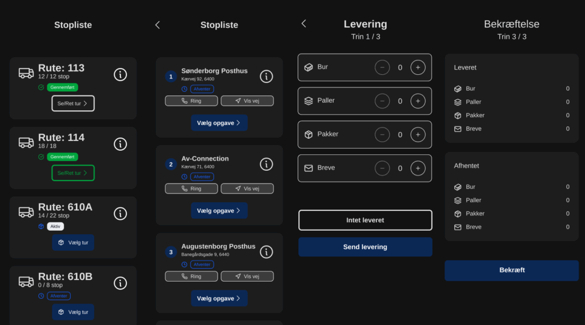Open info for Rute: 610A
The height and width of the screenshot is (325, 585).
click(120, 214)
